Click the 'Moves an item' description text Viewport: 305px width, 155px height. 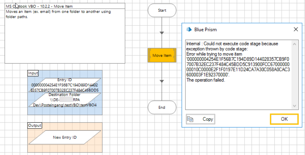[59, 14]
